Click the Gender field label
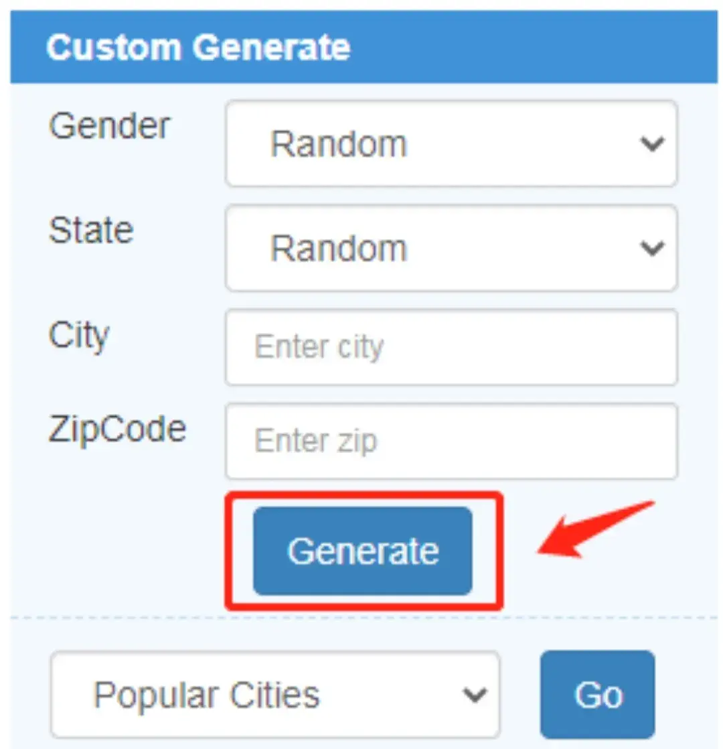This screenshot has width=723, height=749. [x=109, y=127]
